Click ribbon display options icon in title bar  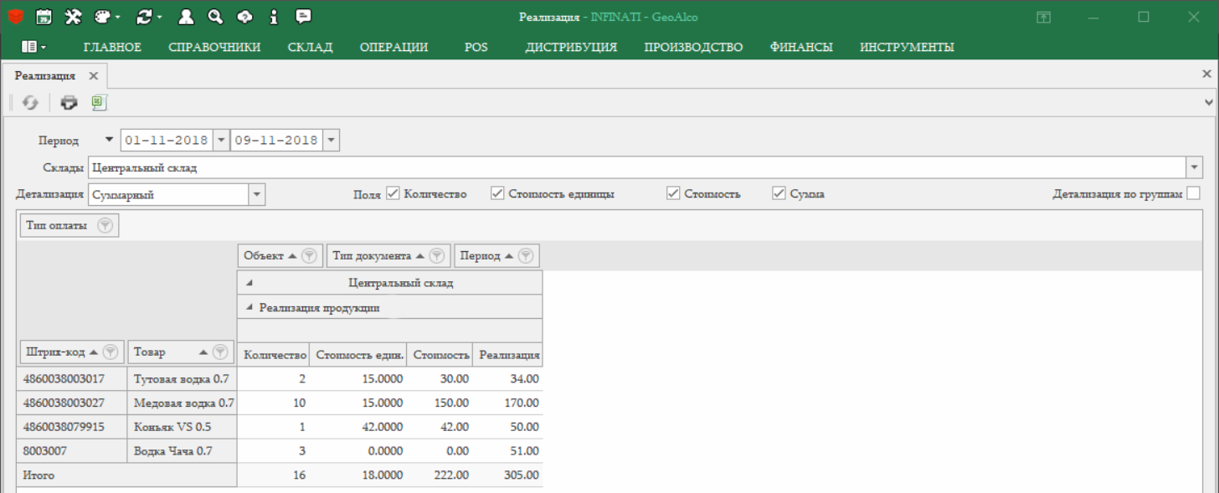coord(1043,17)
